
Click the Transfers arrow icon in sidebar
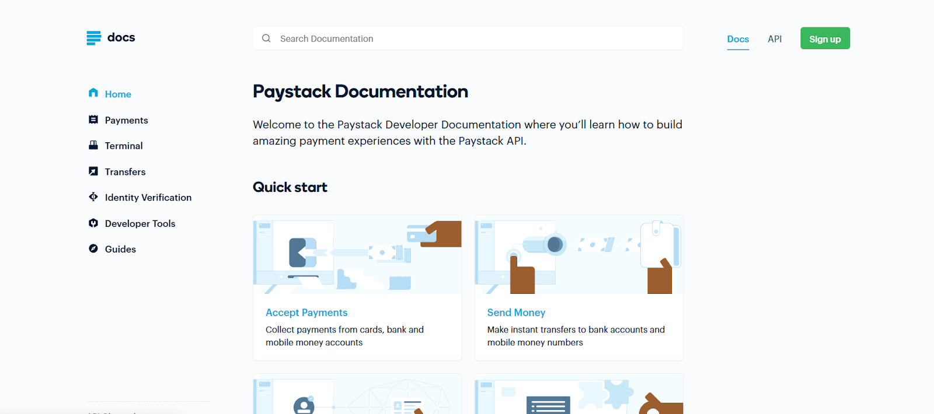coord(93,171)
